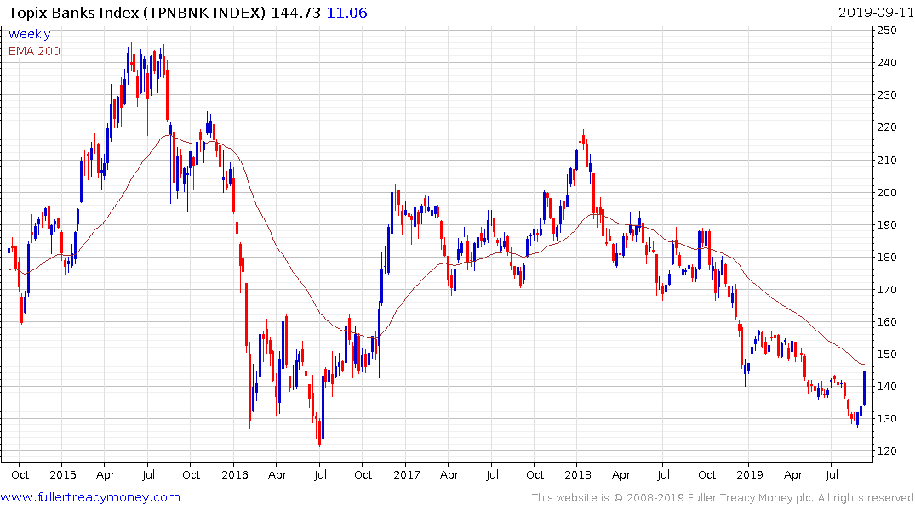915x510 pixels.
Task: Click the y-axis label '250'
Action: [887, 30]
